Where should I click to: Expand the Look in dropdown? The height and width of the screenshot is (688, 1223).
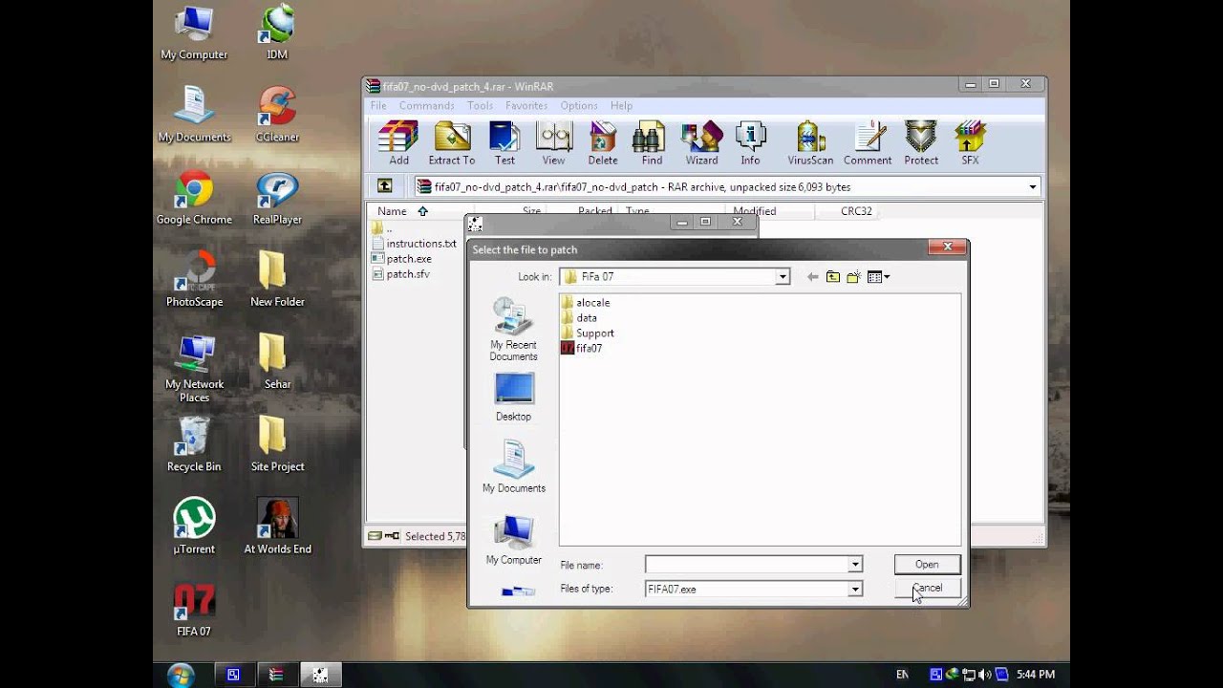click(783, 277)
